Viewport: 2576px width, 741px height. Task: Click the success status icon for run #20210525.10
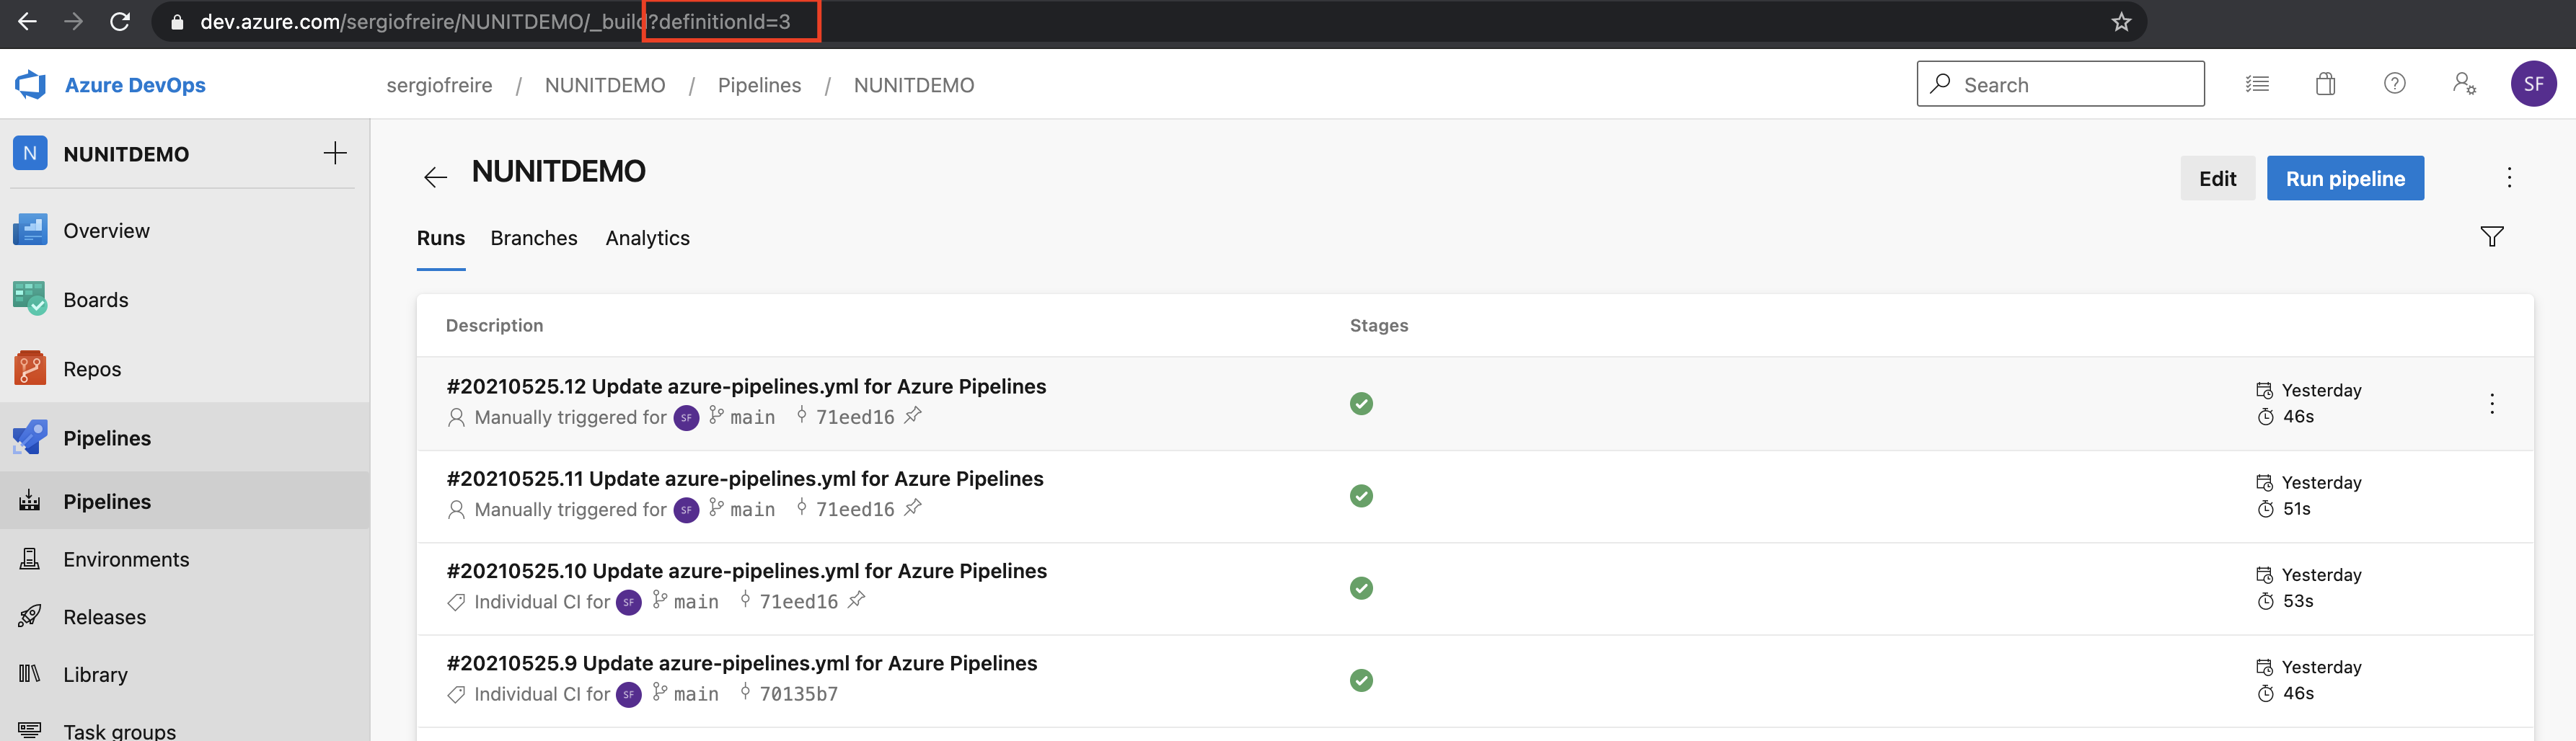tap(1361, 588)
